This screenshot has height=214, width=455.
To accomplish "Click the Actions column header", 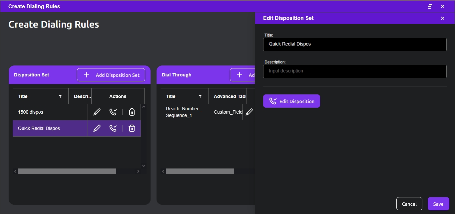I will point(118,96).
